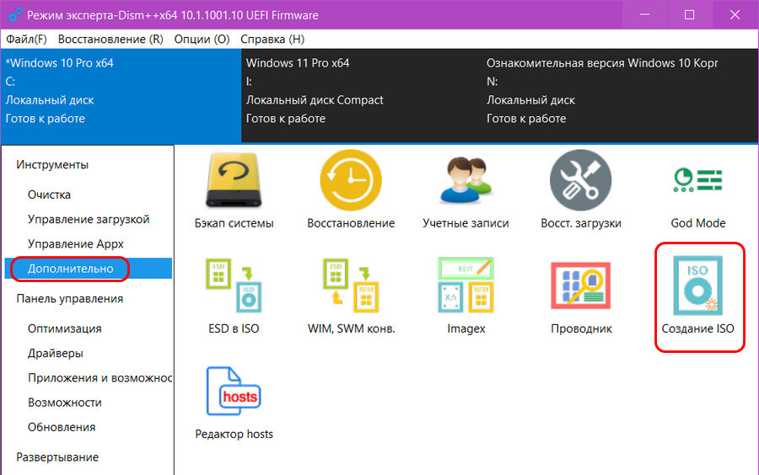
Task: Minimize the Dism++ window
Action: 645,15
